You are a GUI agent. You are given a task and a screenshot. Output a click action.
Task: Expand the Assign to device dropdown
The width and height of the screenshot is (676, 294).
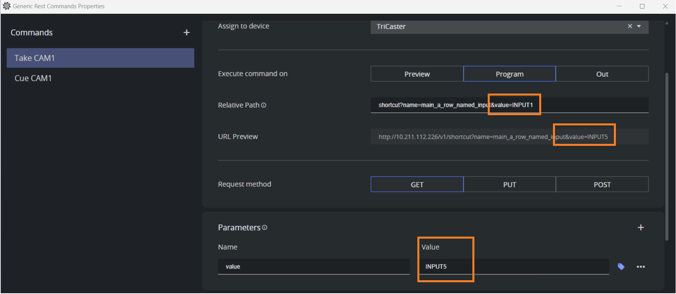639,26
